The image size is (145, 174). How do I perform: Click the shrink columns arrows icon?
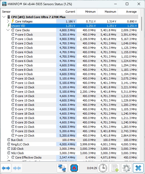[17, 168]
